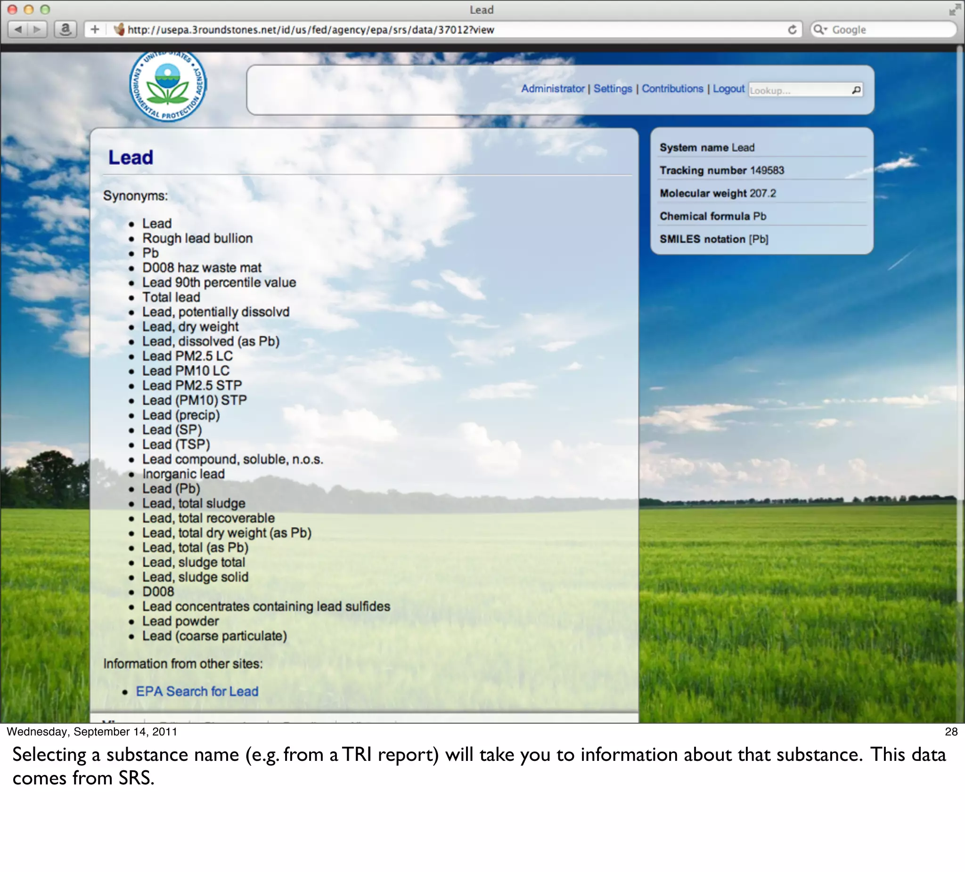Screen dimensions: 965x872
Task: Reload the page with refresh icon
Action: [x=792, y=30]
